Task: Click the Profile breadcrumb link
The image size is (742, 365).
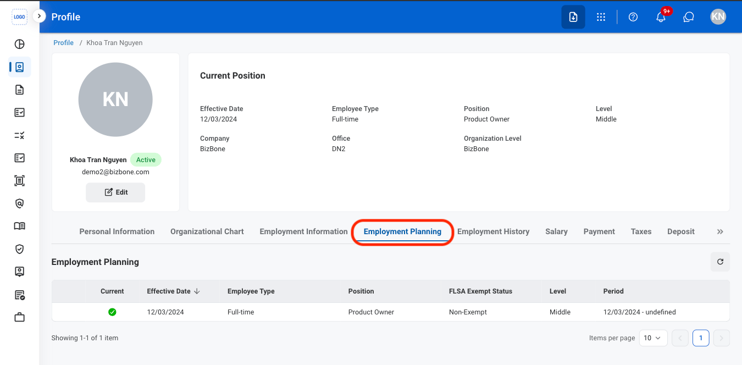Action: coord(63,43)
